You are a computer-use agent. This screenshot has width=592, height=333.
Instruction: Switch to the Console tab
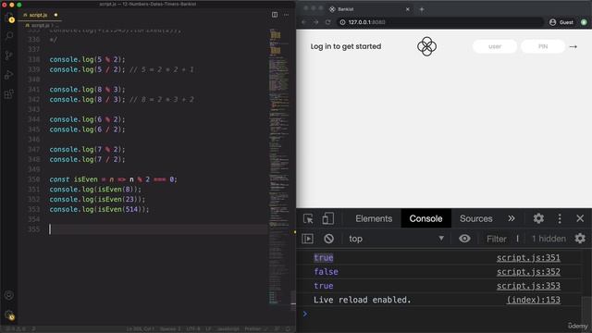point(425,218)
